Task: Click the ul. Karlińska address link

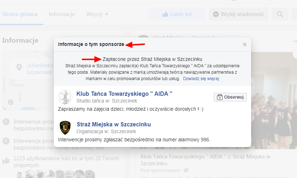Action: click(40, 66)
